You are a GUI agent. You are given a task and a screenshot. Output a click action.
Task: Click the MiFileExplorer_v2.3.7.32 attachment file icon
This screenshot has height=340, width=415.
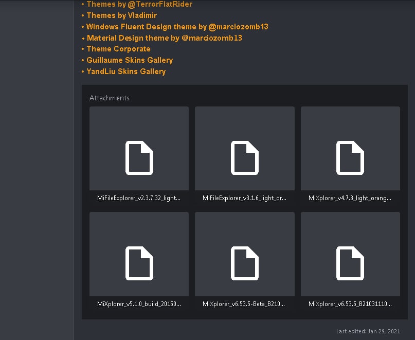click(x=139, y=158)
